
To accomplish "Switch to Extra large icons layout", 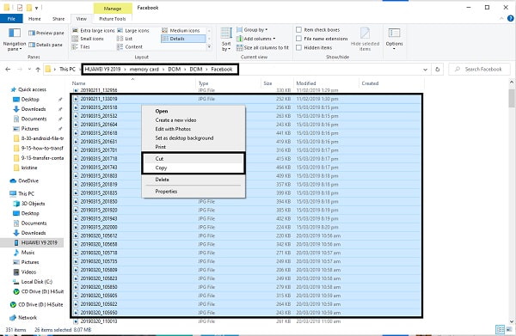I will [x=94, y=31].
